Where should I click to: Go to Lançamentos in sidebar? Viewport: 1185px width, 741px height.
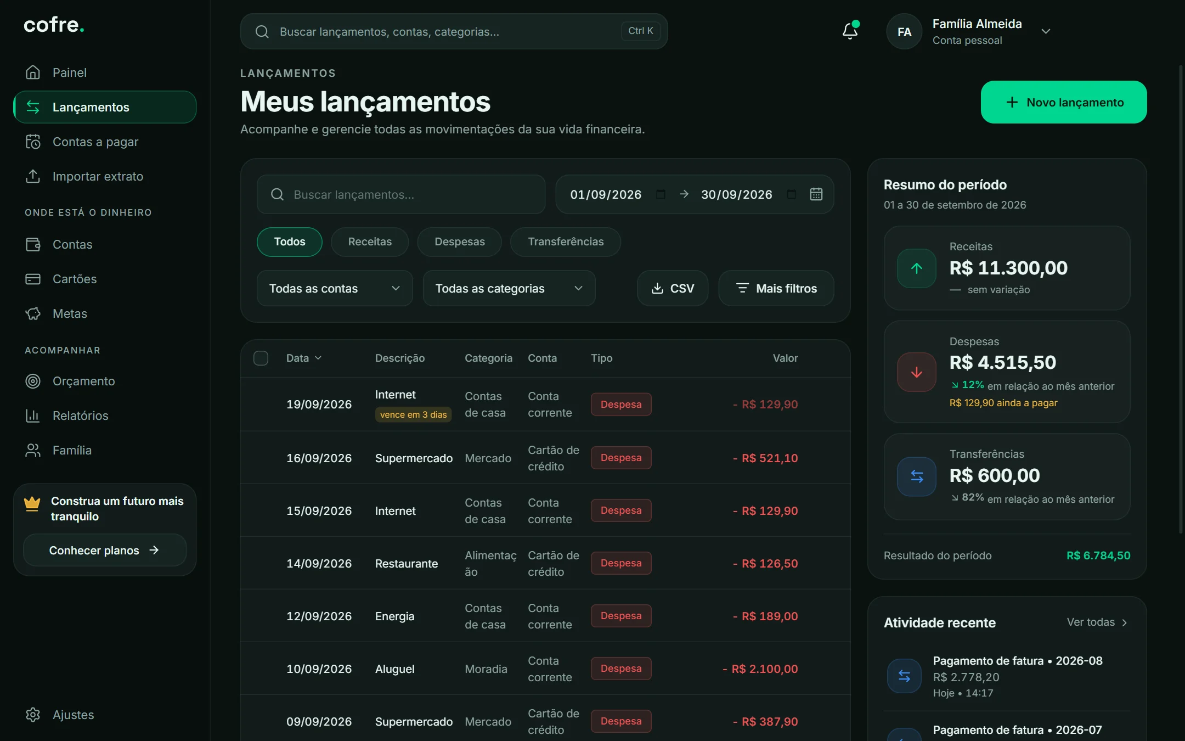click(x=105, y=107)
